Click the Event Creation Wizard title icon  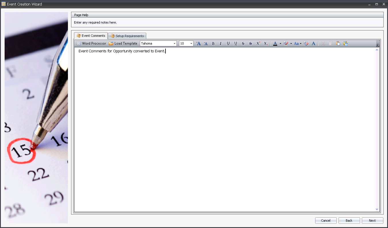(x=3, y=4)
